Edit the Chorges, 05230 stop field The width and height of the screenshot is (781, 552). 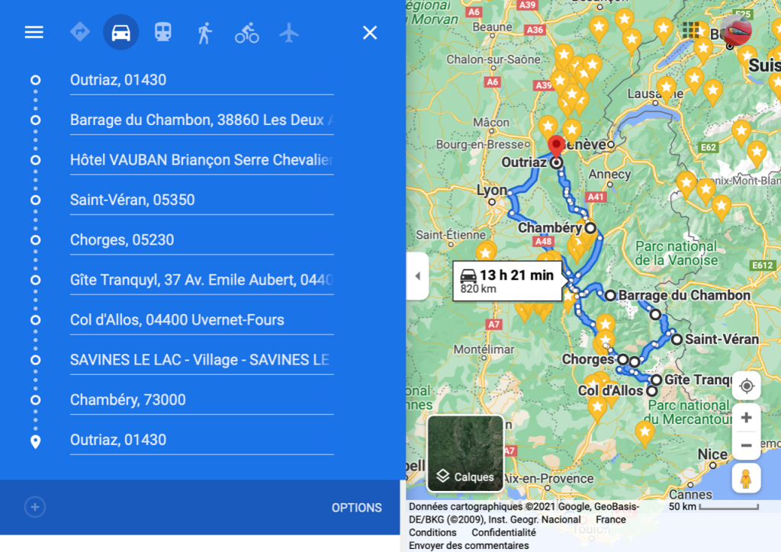click(201, 240)
